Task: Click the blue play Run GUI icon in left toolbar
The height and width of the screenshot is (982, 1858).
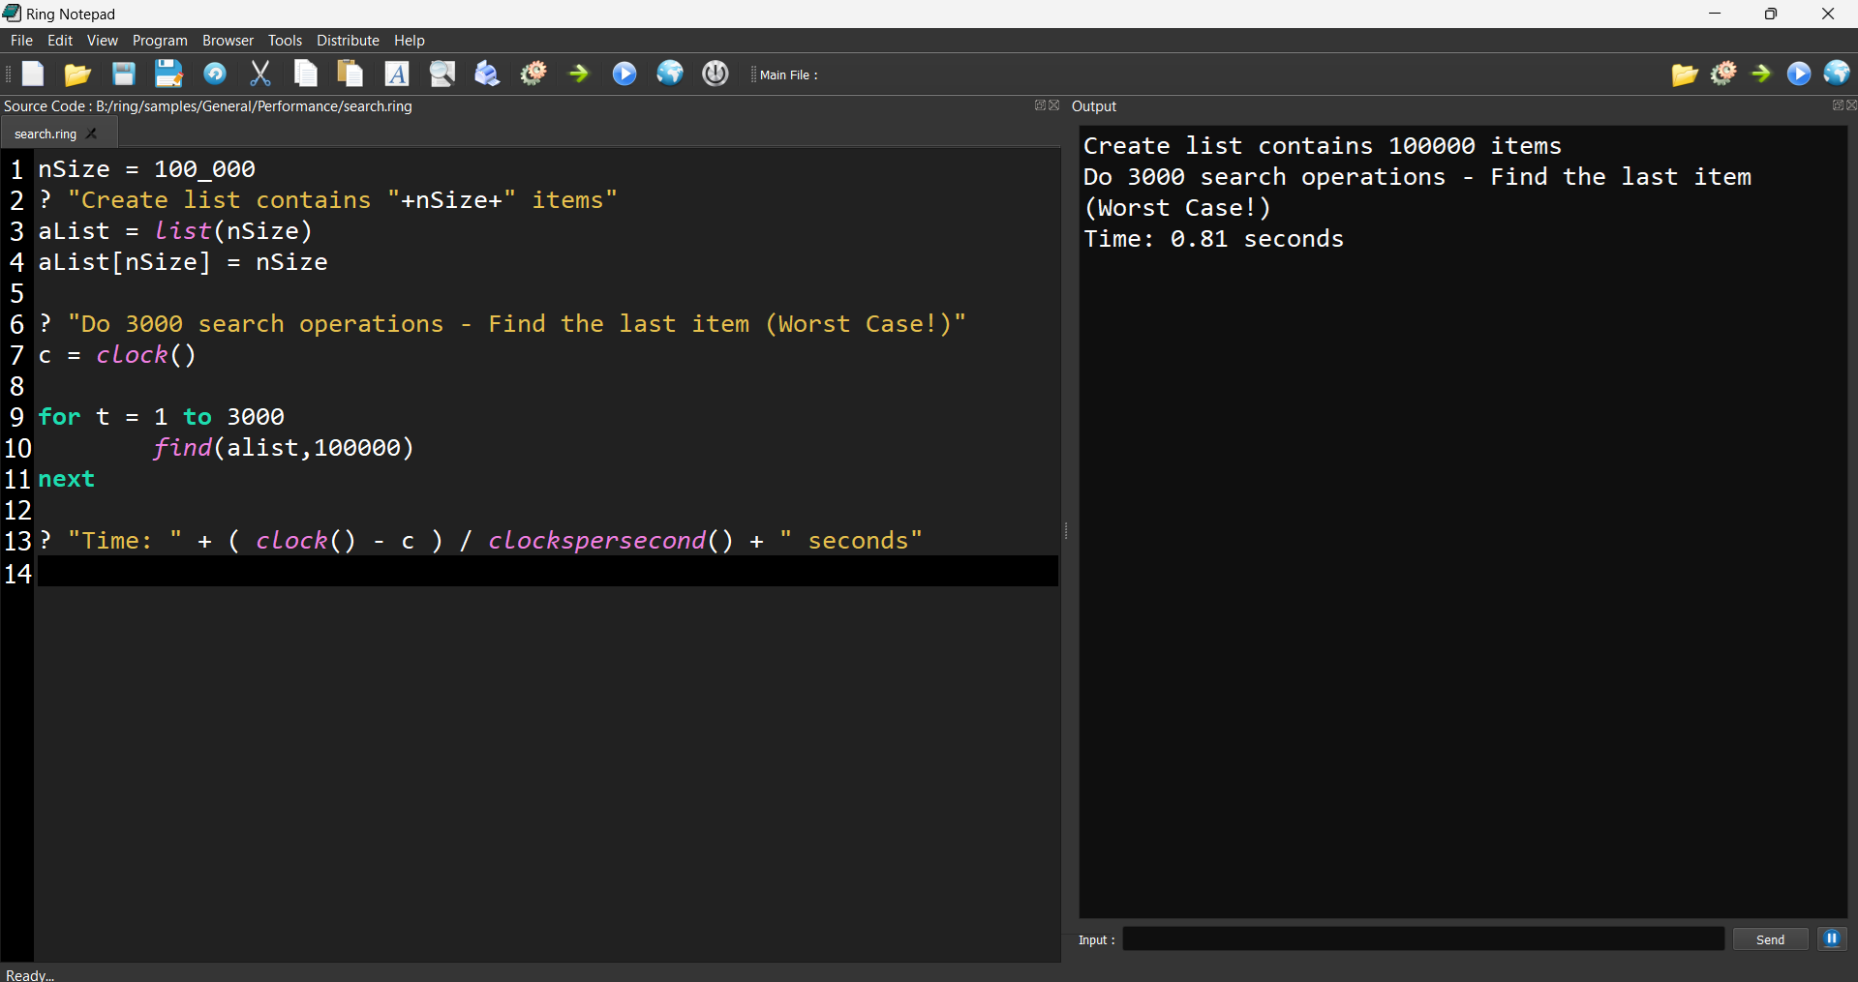Action: click(x=624, y=74)
